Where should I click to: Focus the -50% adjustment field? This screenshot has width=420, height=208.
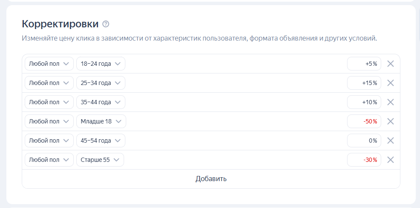coord(364,121)
